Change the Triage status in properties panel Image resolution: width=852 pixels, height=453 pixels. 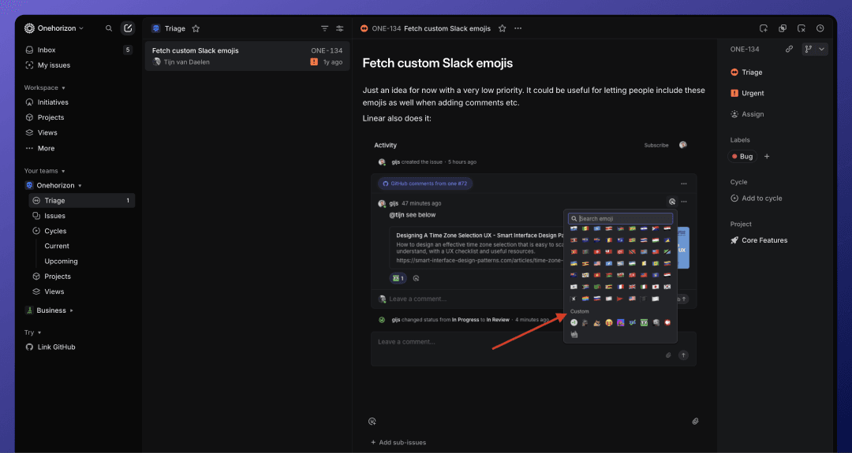pyautogui.click(x=746, y=72)
